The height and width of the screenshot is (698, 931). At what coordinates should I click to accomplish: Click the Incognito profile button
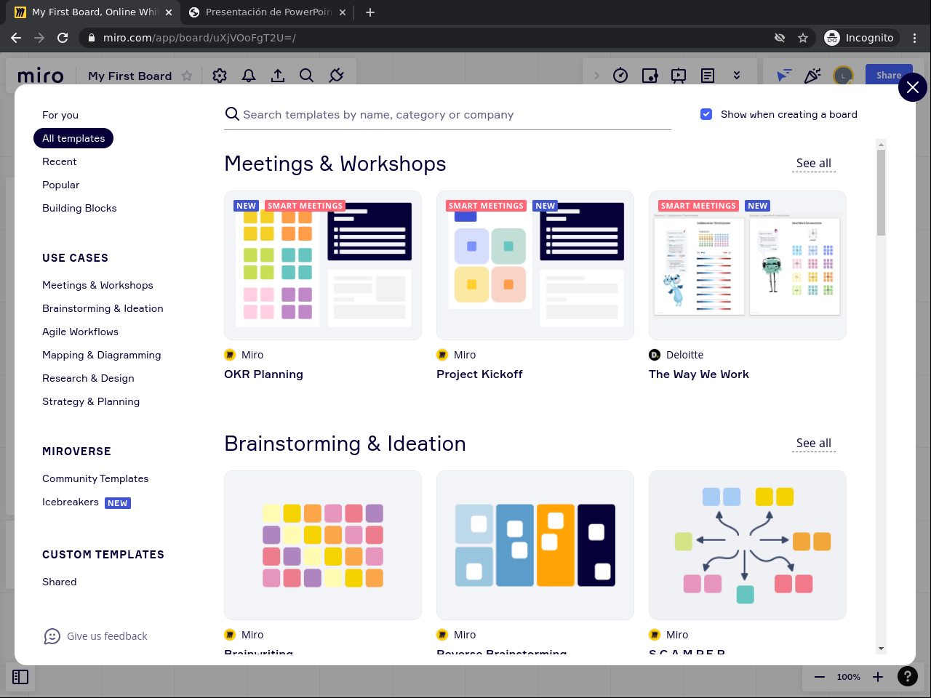coord(861,38)
